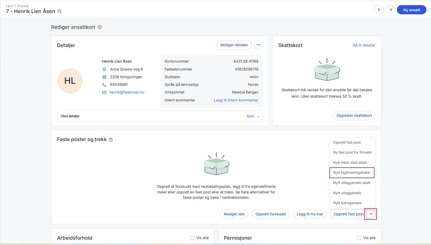Tick Vis alle checkbox in Permisjoner

tap(359, 238)
